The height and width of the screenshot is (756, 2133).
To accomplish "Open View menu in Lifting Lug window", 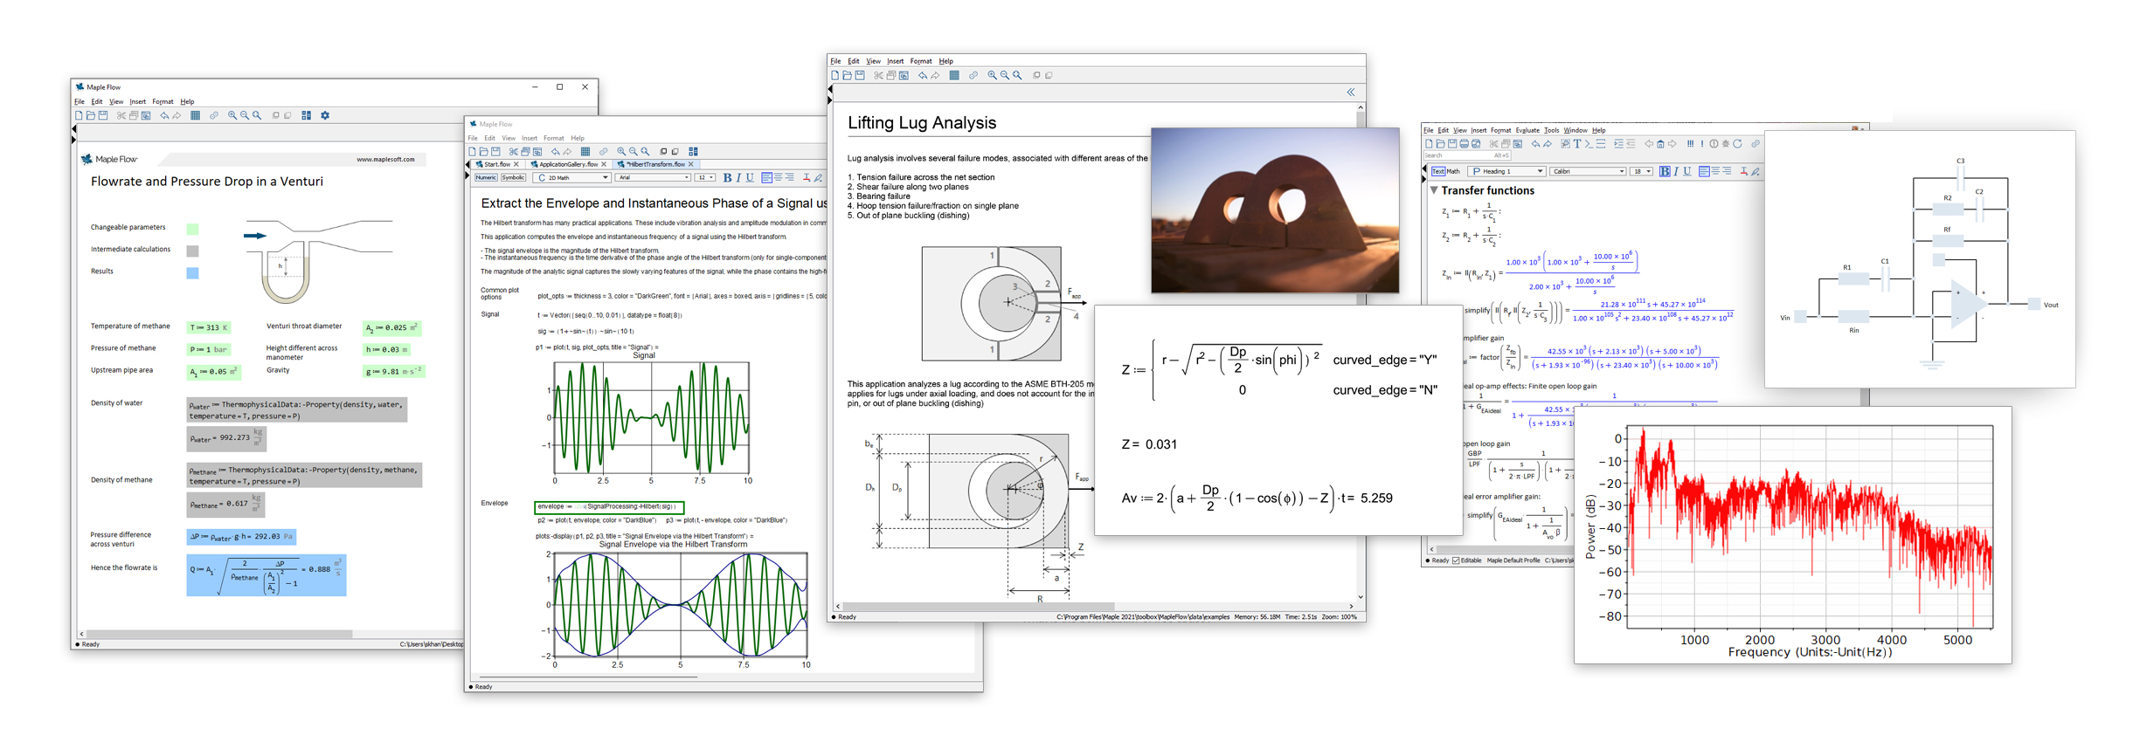I will point(873,61).
